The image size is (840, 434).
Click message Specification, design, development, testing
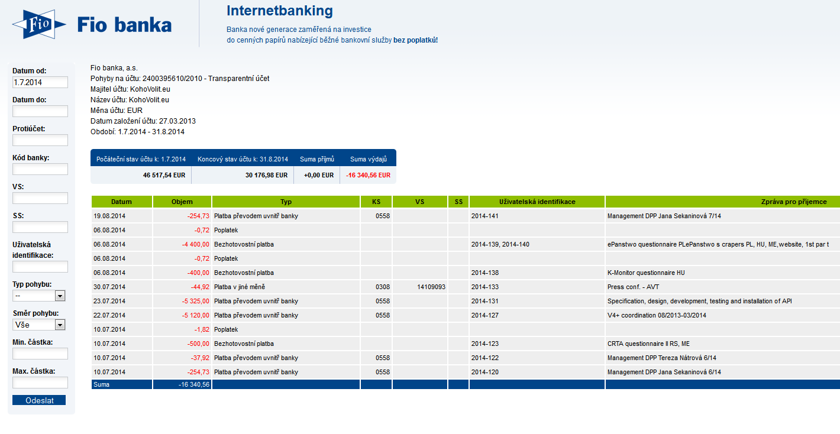(x=700, y=301)
